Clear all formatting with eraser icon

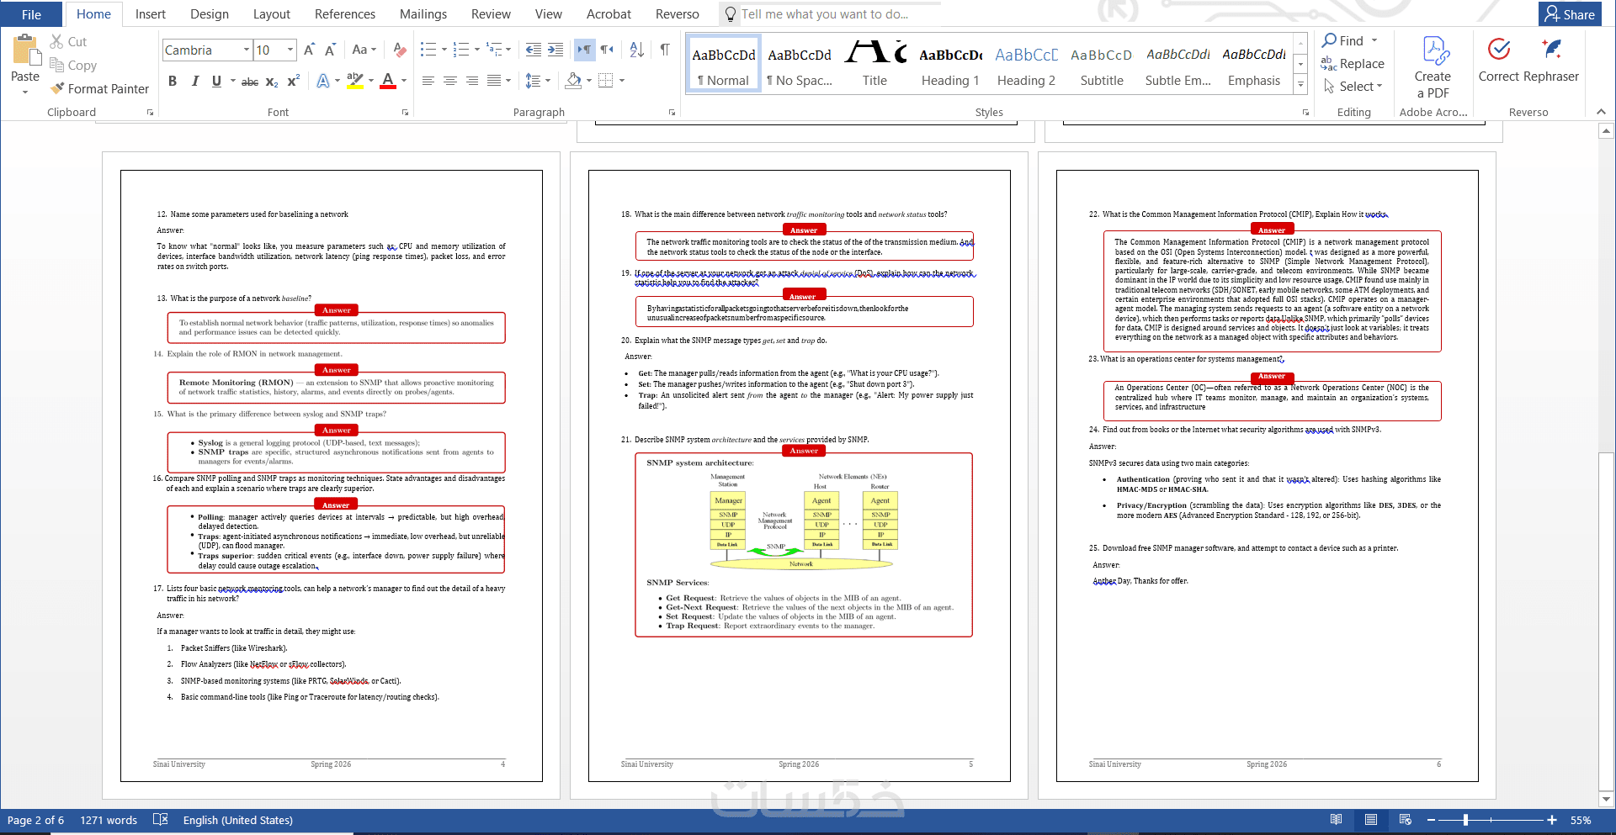pos(400,50)
